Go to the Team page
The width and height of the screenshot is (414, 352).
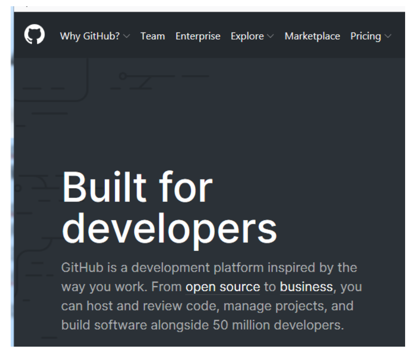[153, 36]
